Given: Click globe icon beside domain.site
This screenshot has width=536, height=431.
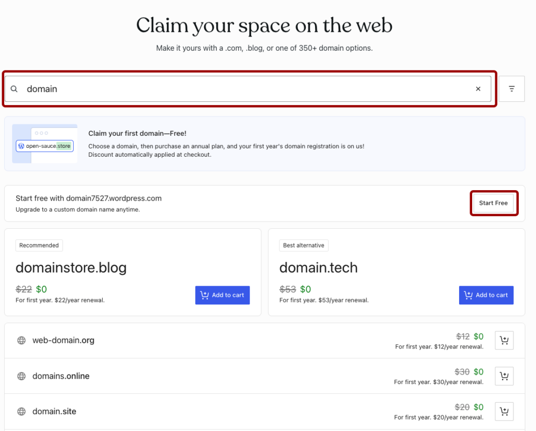Looking at the screenshot, I should pyautogui.click(x=21, y=412).
